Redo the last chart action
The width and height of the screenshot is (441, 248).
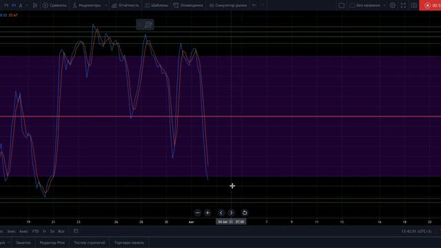[263, 6]
